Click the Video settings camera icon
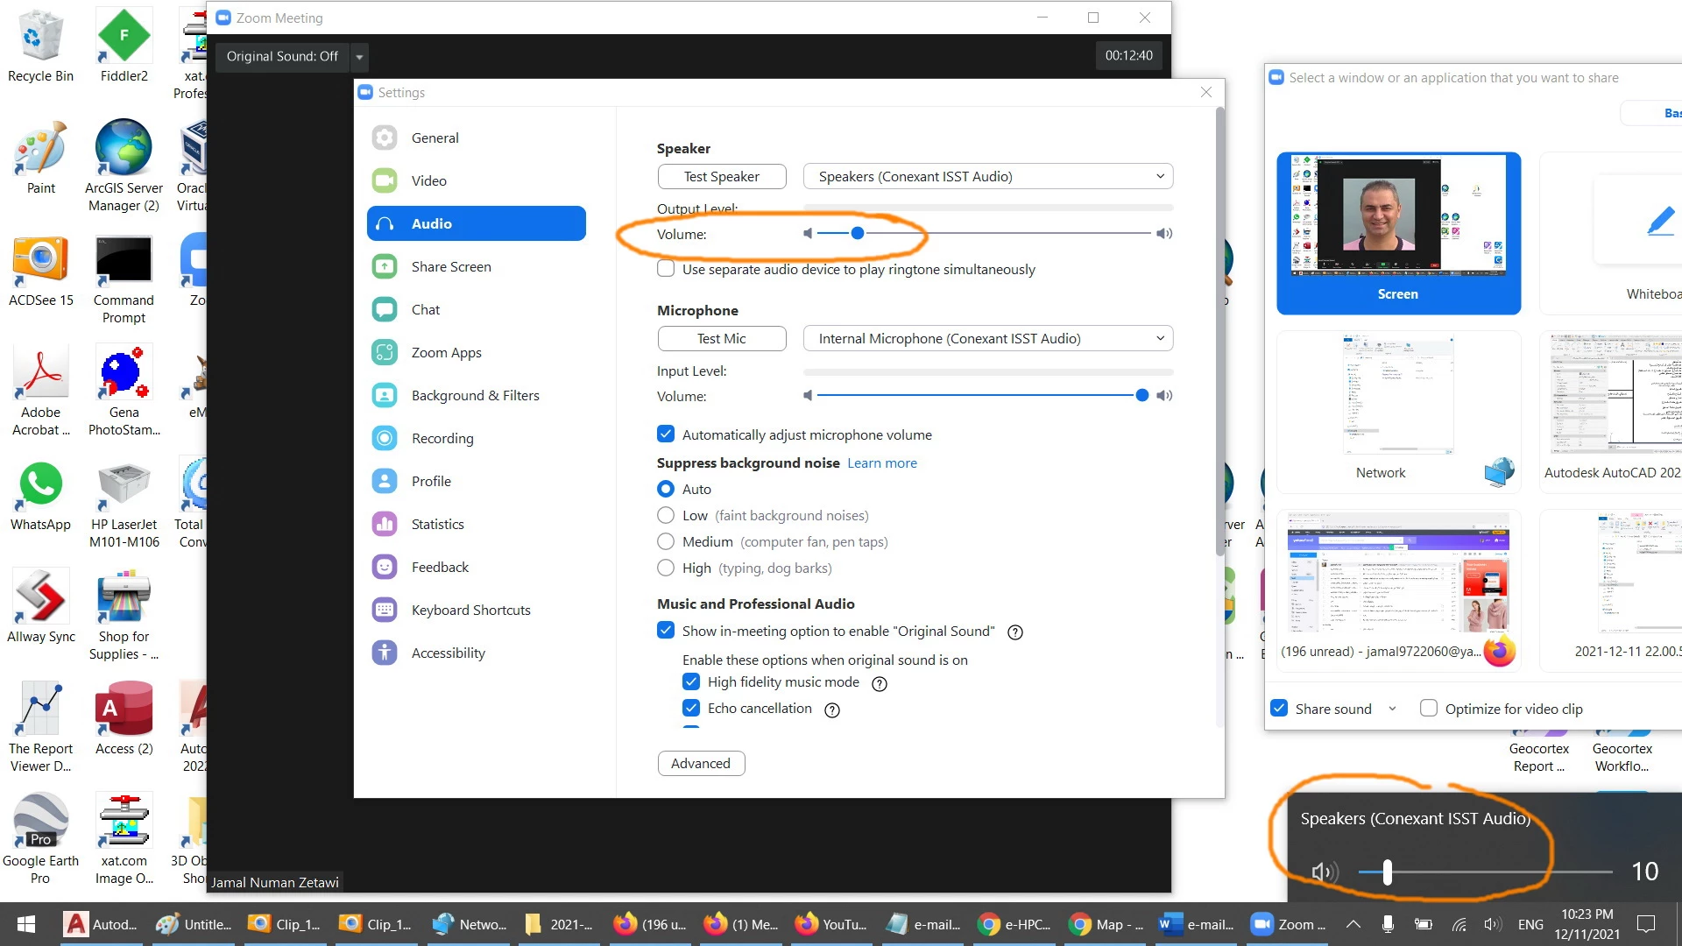This screenshot has width=1682, height=946. click(x=384, y=180)
